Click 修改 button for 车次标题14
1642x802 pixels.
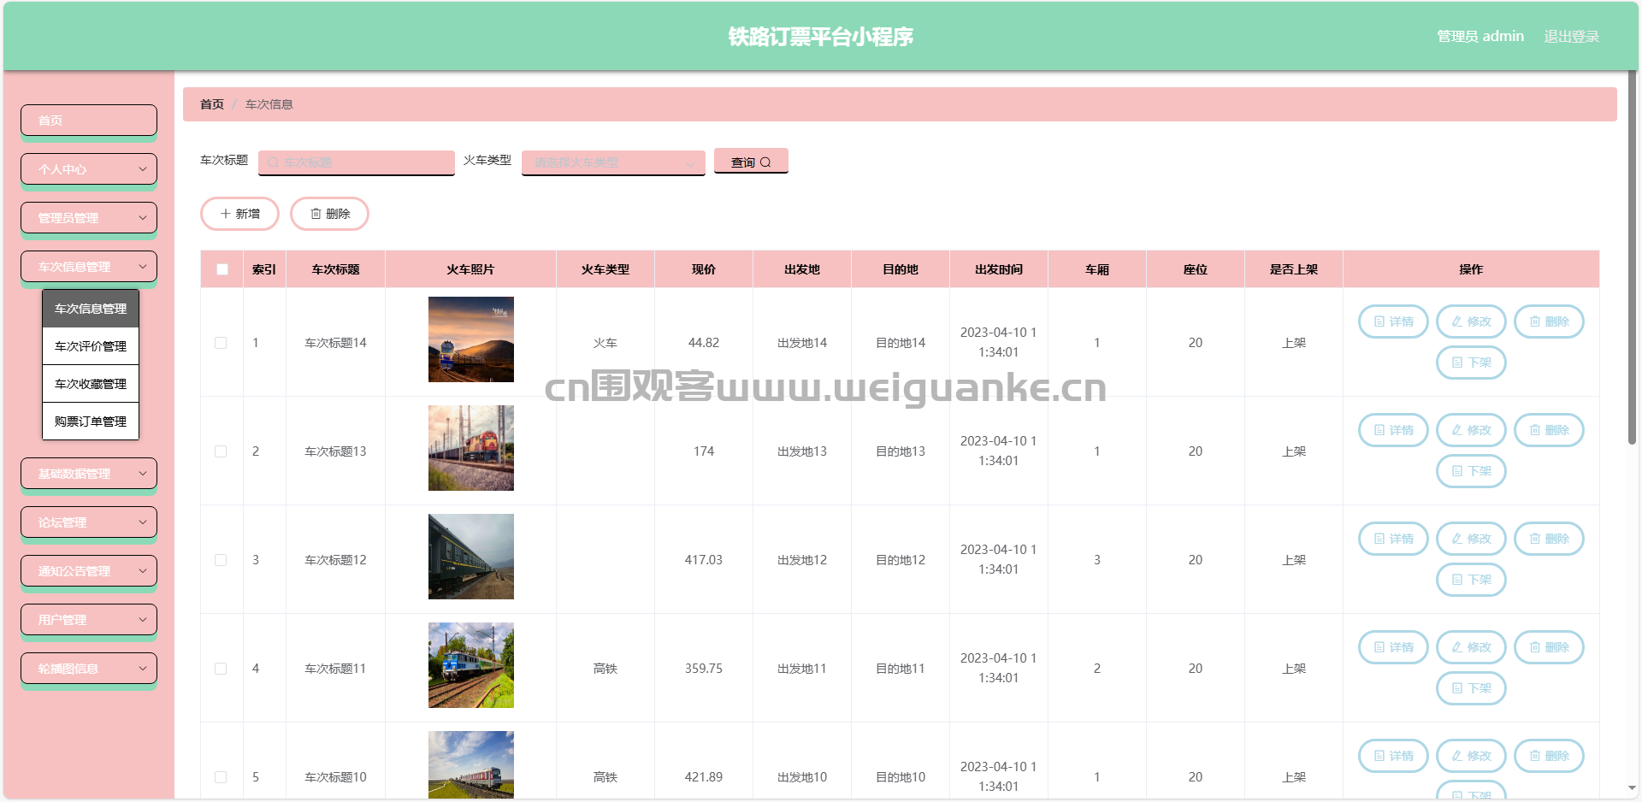[x=1471, y=321]
